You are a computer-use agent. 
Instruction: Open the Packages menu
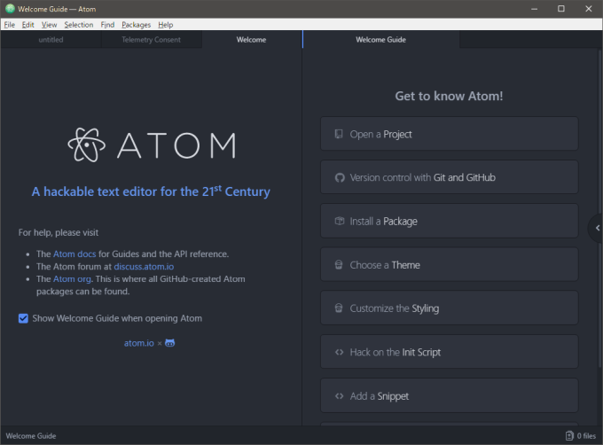pos(137,25)
